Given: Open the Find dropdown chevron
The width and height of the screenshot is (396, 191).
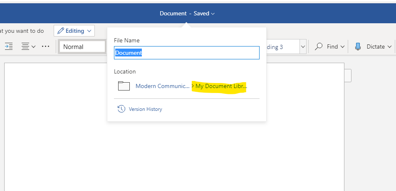Looking at the screenshot, I should [x=343, y=47].
